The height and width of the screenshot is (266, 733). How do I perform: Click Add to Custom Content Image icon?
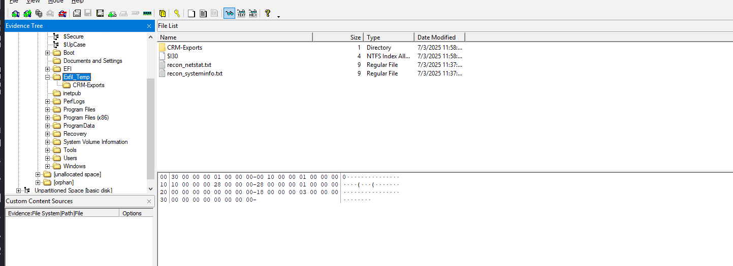[x=112, y=14]
